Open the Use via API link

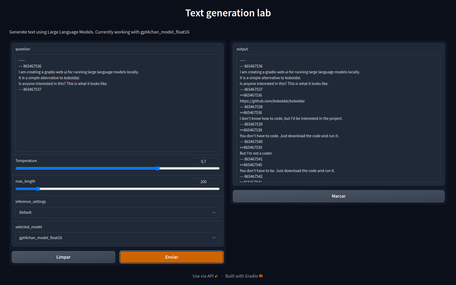(x=203, y=276)
